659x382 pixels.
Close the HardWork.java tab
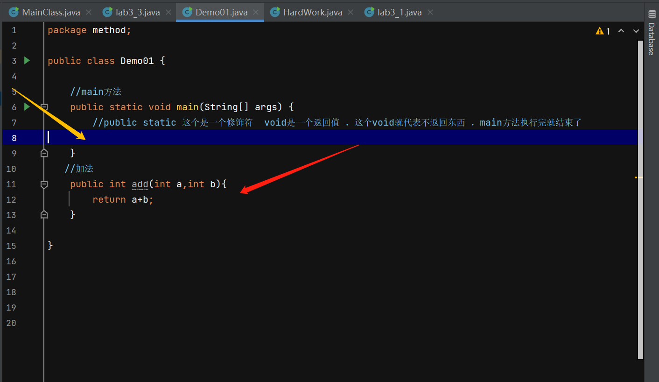(351, 12)
